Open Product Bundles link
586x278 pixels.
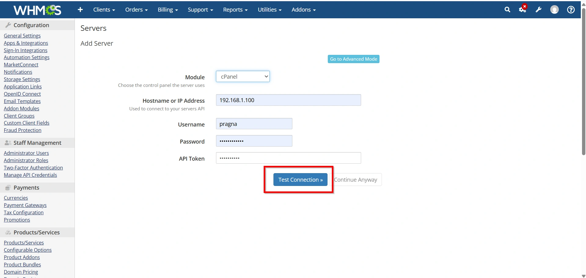(x=22, y=265)
